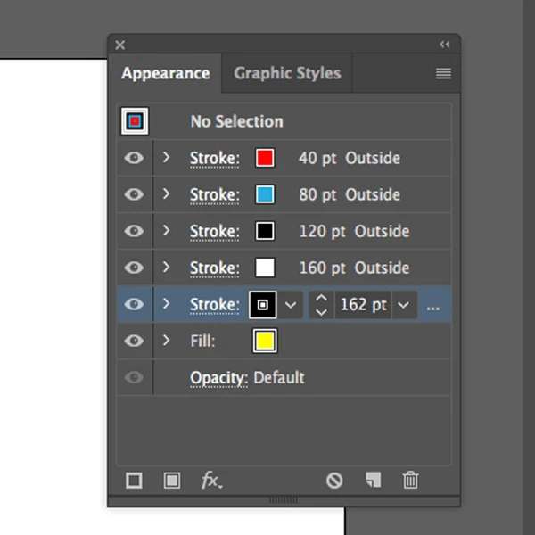Screen dimensions: 535x535
Task: Expand the 120 pt Outside stroke row
Action: [166, 231]
